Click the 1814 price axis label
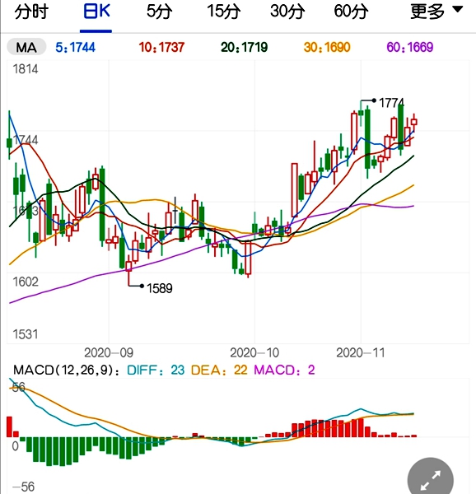Viewport: 476px width, 494px height. pos(26,69)
